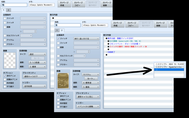Click the highlighted blue empty command row

pyautogui.click(x=169, y=70)
